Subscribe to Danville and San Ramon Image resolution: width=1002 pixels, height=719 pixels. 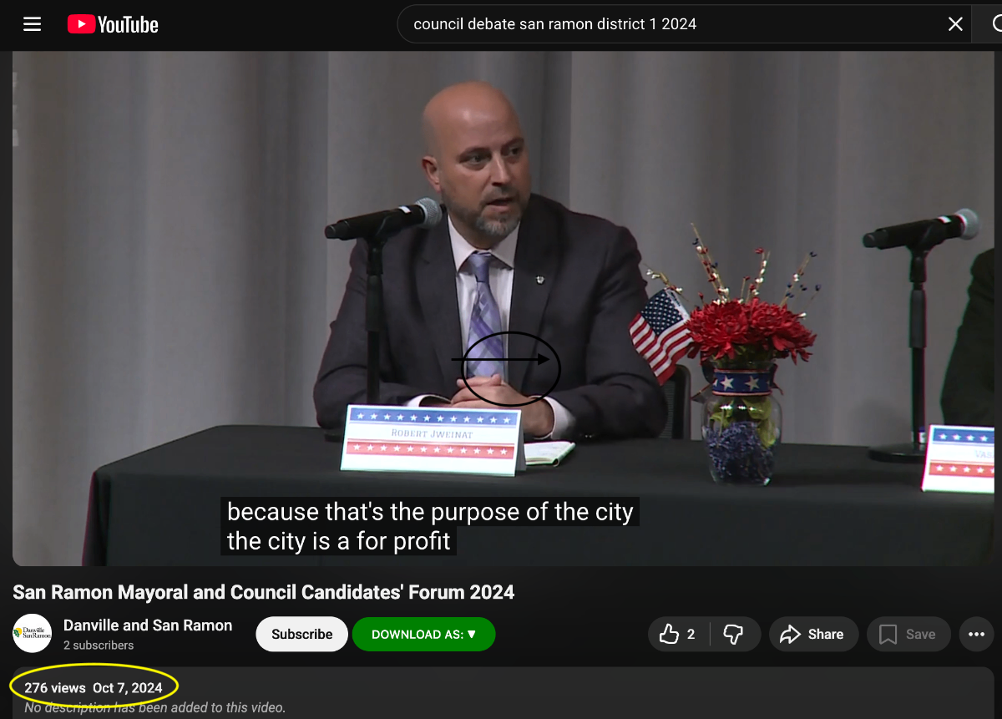[x=301, y=635]
